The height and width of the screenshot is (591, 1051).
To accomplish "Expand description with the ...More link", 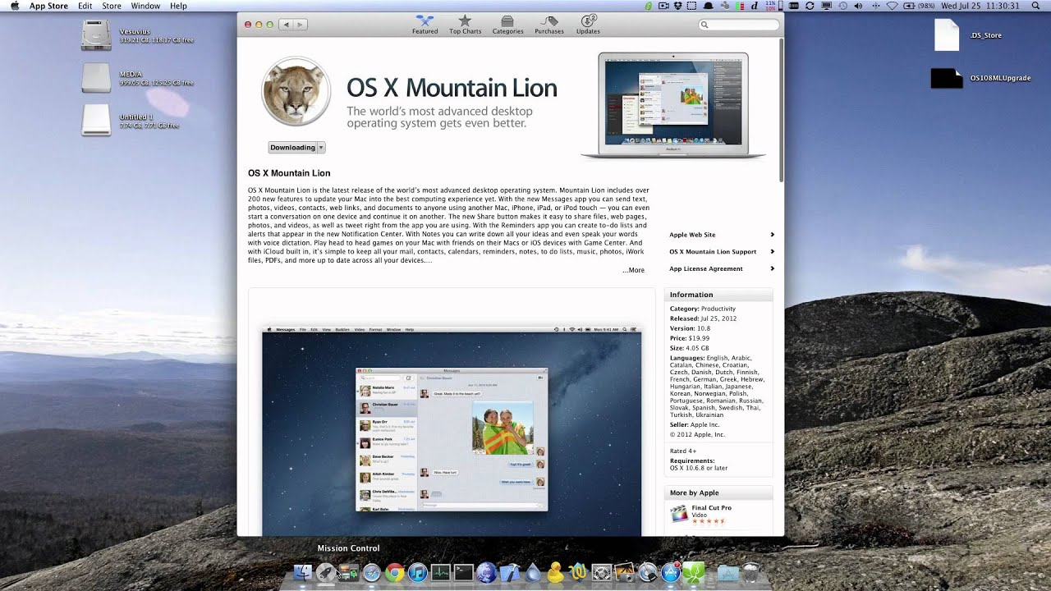I will point(633,270).
